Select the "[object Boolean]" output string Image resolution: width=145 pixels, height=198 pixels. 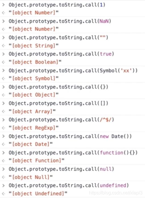point(35,62)
